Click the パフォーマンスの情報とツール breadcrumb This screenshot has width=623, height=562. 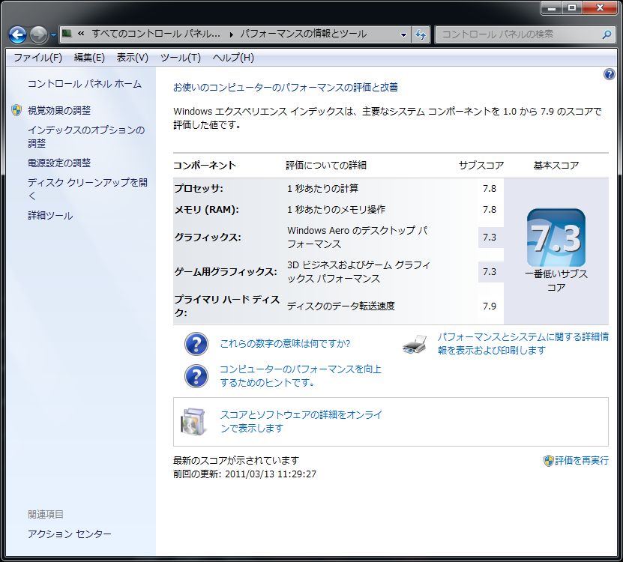[303, 34]
